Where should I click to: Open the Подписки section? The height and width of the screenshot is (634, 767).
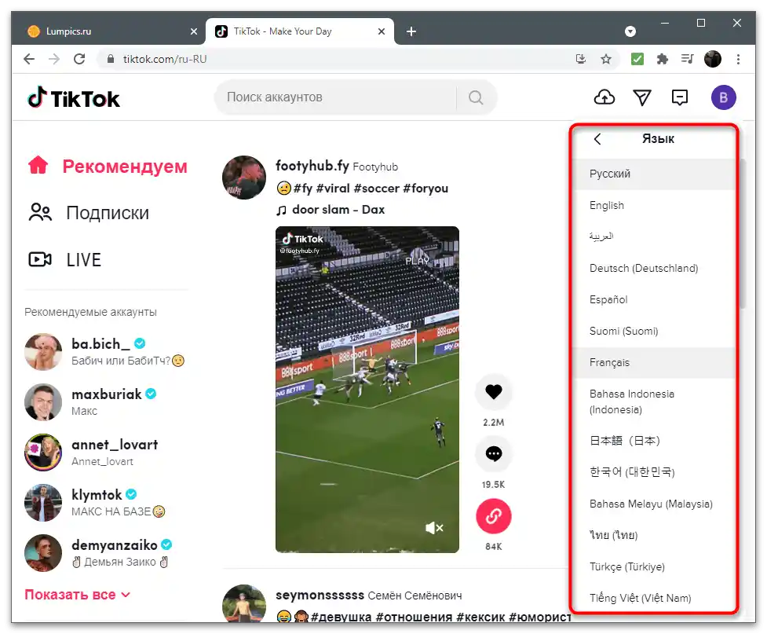[89, 213]
